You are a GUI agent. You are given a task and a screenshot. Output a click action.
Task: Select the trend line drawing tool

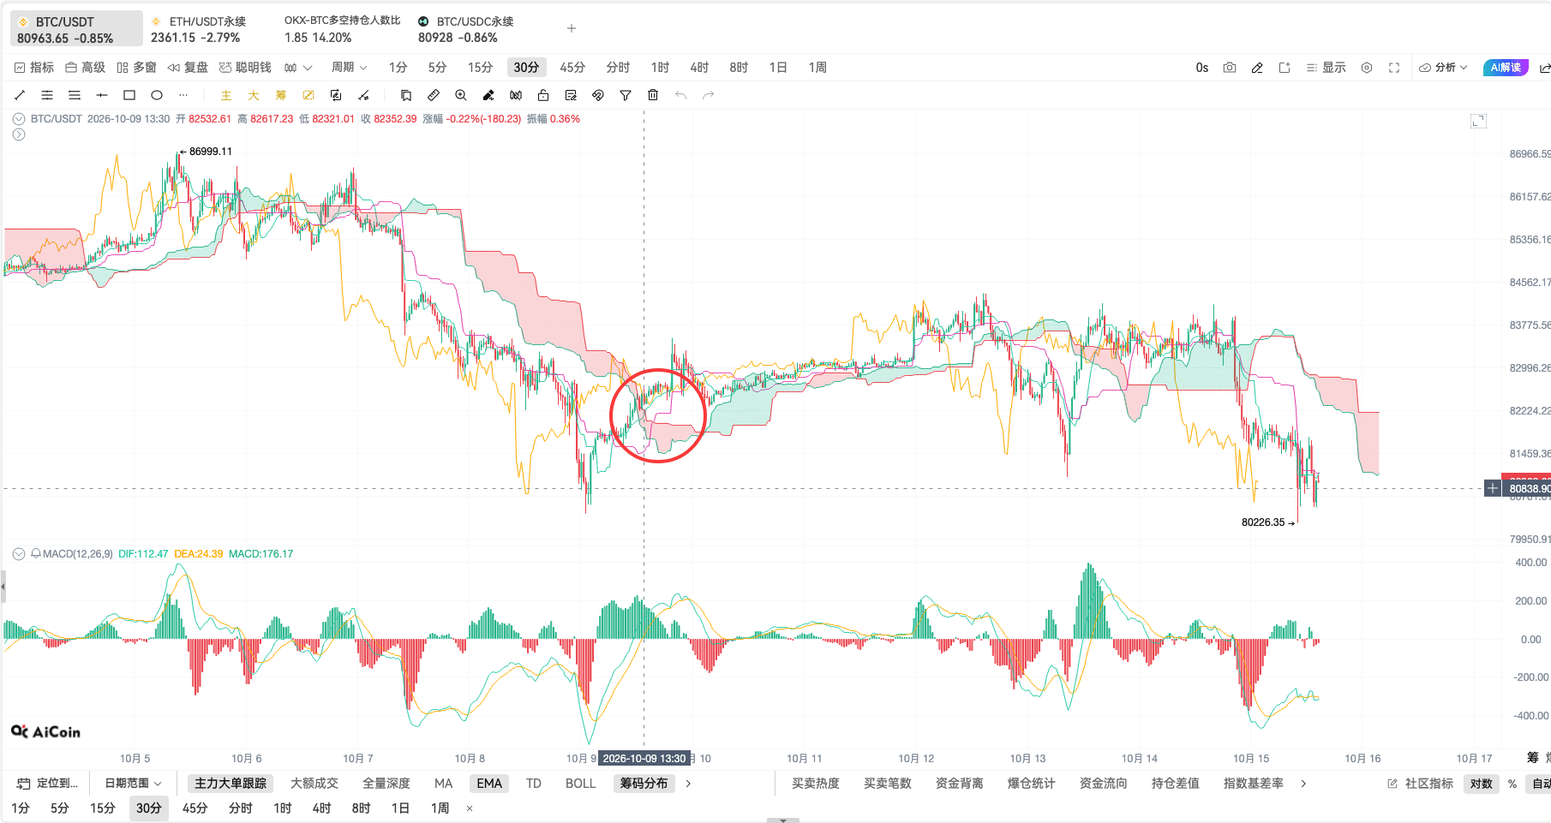coord(20,95)
